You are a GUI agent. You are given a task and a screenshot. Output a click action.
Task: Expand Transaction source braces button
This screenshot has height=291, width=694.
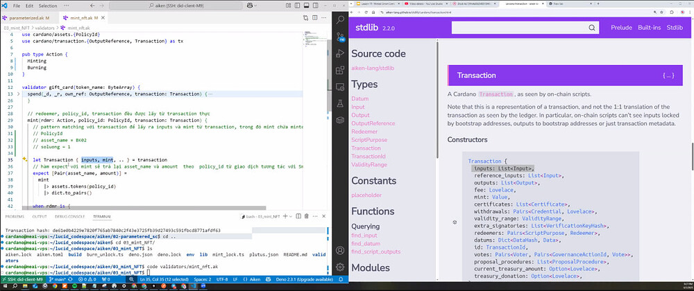pos(668,76)
